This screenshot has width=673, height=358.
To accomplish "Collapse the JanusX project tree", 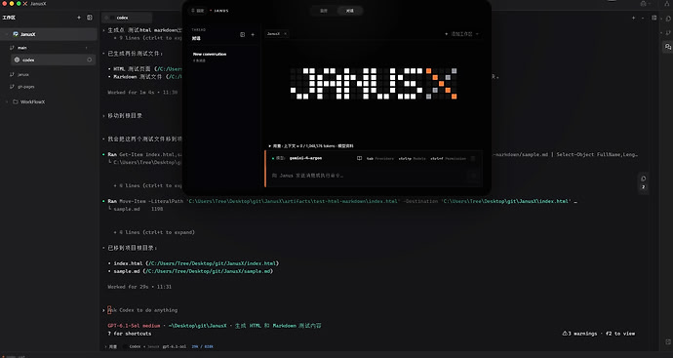I will (x=7, y=34).
